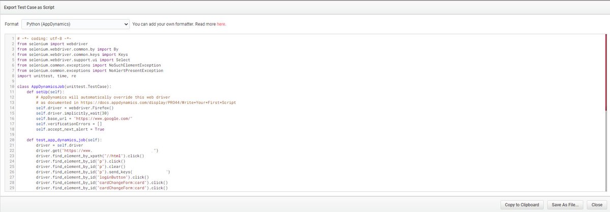The height and width of the screenshot is (212, 610).
Task: Click the 'self.accept_next_alert = True' line
Action: point(70,128)
